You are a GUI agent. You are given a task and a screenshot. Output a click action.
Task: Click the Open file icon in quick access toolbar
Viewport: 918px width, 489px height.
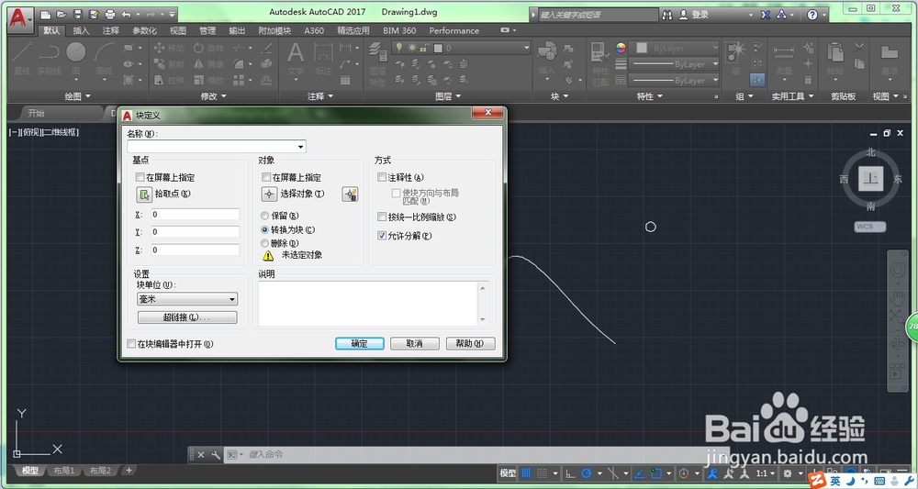pyautogui.click(x=62, y=14)
